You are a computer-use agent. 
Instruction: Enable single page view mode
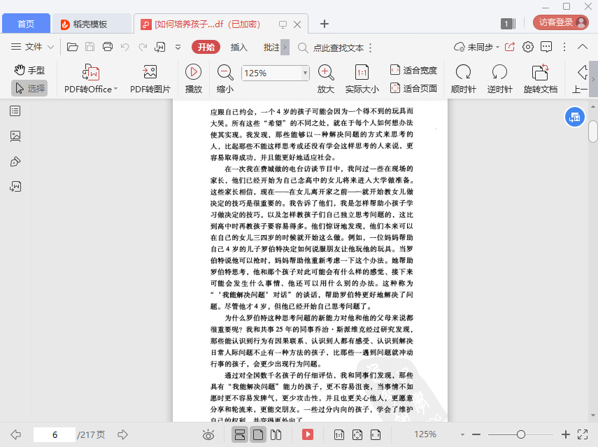258,434
